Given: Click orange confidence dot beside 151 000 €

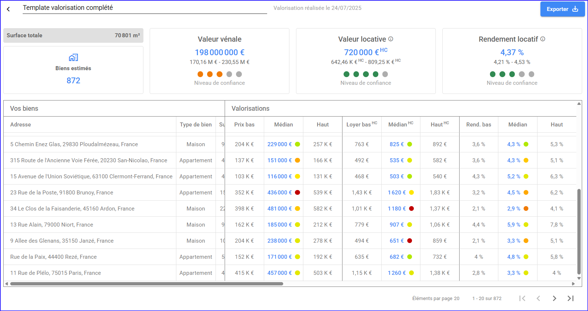Looking at the screenshot, I should (297, 160).
